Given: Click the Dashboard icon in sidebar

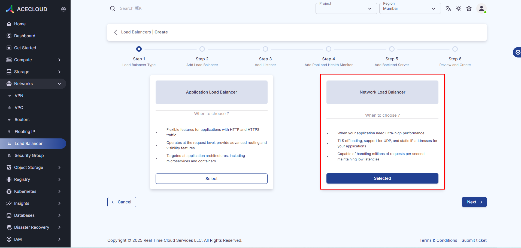Looking at the screenshot, I should [9, 36].
